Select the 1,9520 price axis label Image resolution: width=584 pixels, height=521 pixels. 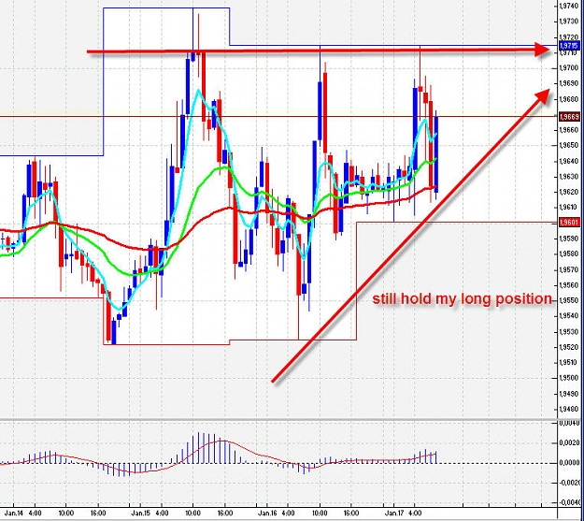click(570, 347)
